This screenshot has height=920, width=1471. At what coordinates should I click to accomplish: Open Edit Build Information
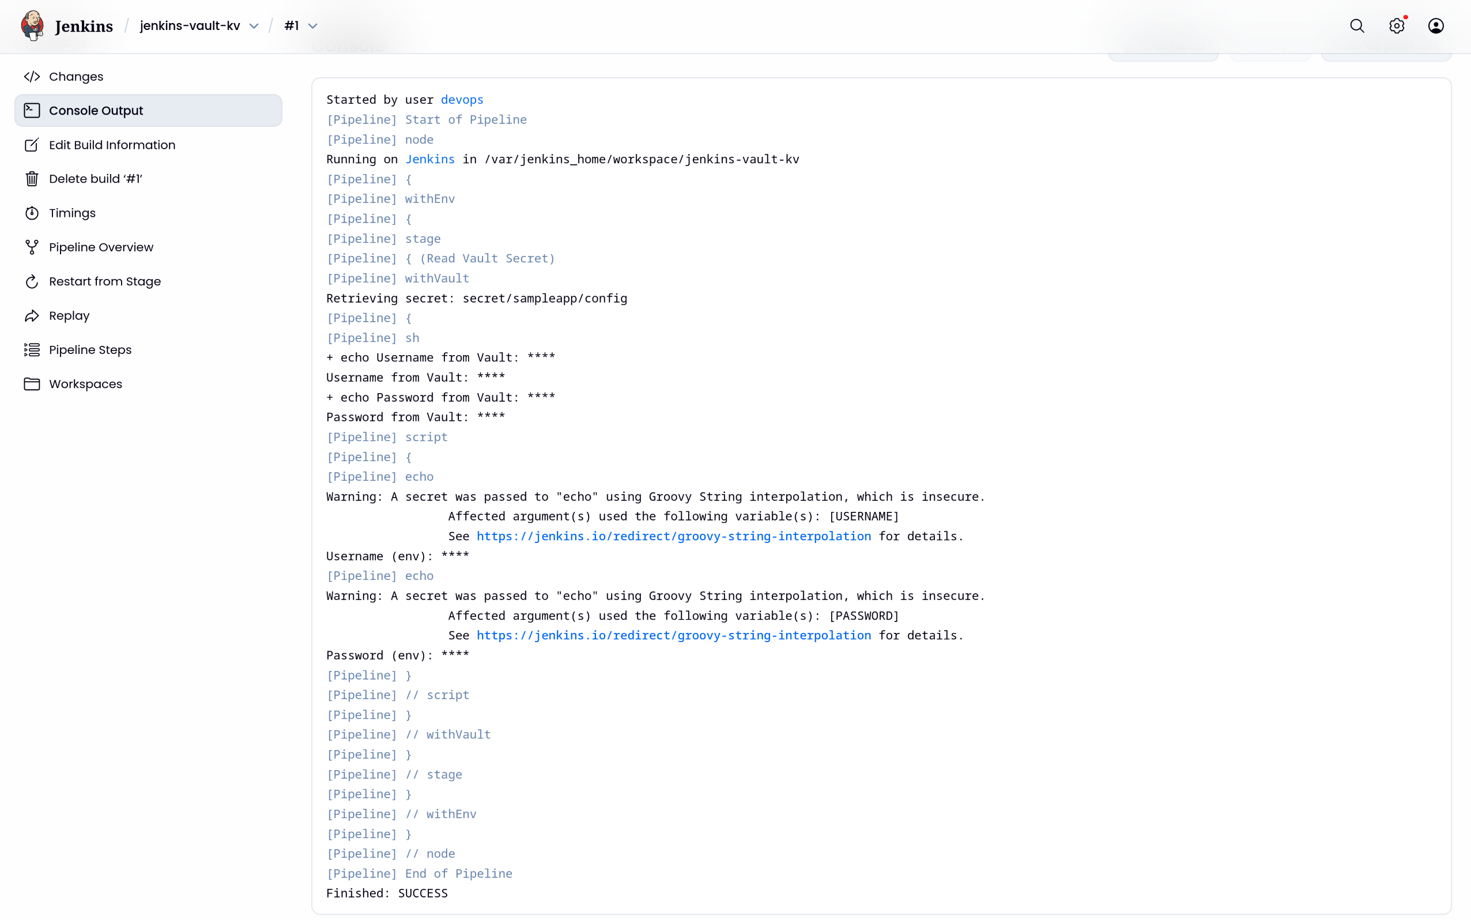tap(112, 145)
